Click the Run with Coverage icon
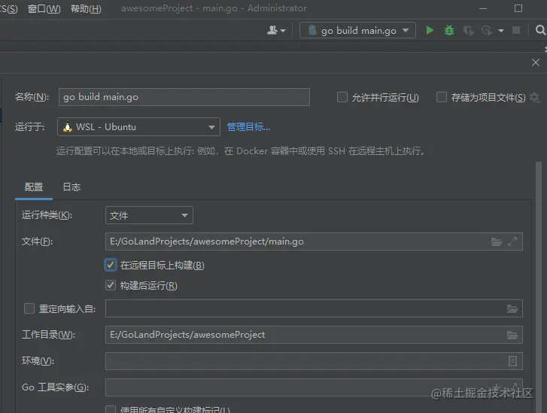 (468, 31)
